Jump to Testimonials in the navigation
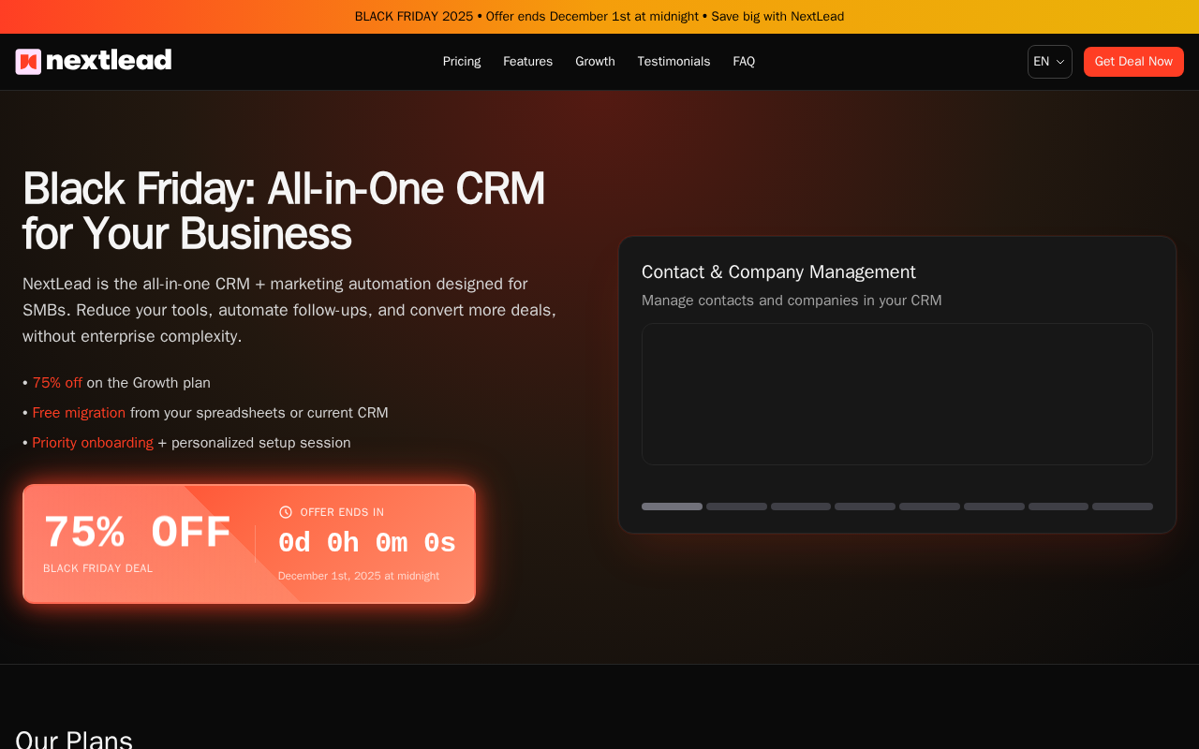The height and width of the screenshot is (749, 1199). [674, 62]
